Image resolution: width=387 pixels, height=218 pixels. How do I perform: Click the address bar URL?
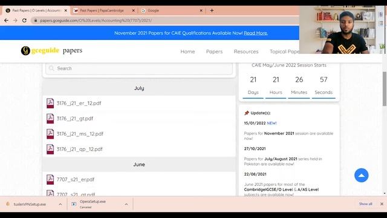(96, 21)
